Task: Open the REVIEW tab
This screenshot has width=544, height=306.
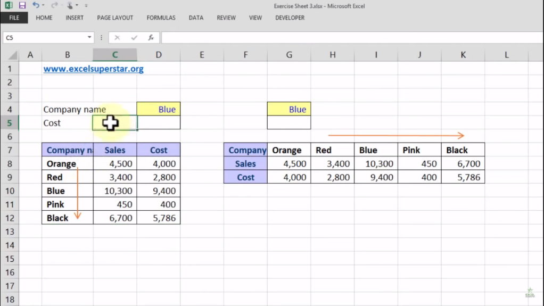Action: [x=226, y=18]
